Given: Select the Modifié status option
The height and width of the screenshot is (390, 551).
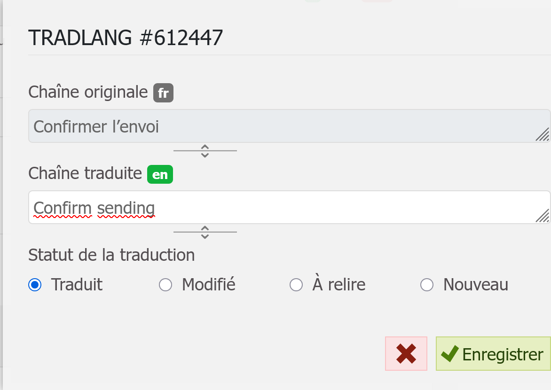Looking at the screenshot, I should tap(165, 285).
